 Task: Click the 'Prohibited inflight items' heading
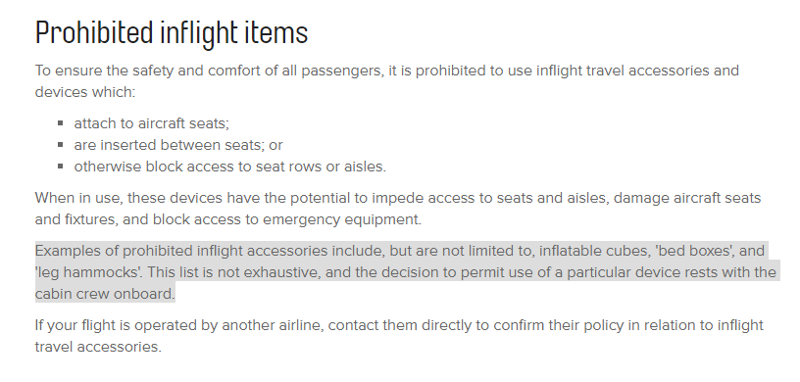[172, 33]
